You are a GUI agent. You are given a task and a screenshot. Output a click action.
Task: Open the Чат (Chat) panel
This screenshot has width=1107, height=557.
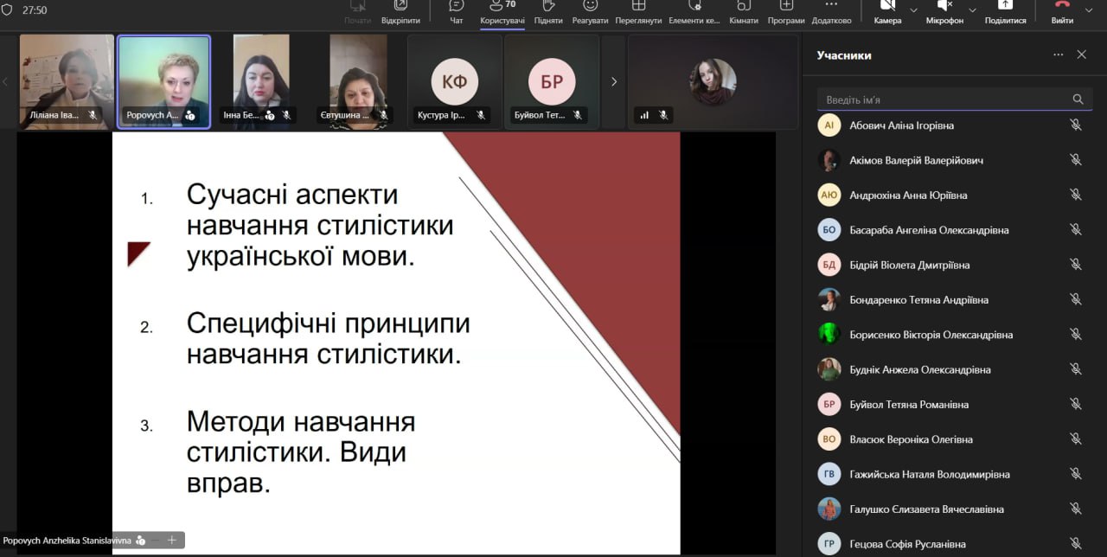[456, 11]
